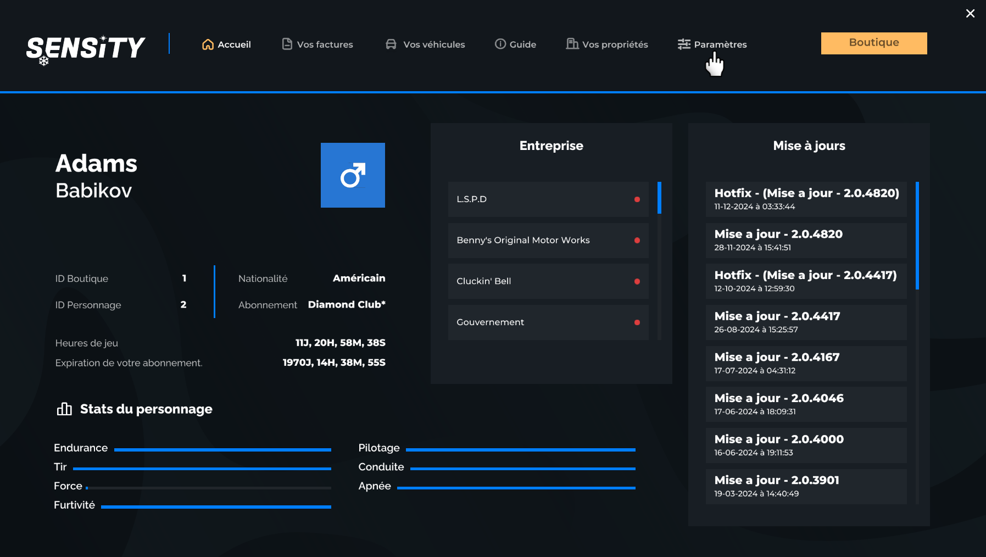Click the Force stat bar
This screenshot has width=986, height=557.
tap(209, 488)
